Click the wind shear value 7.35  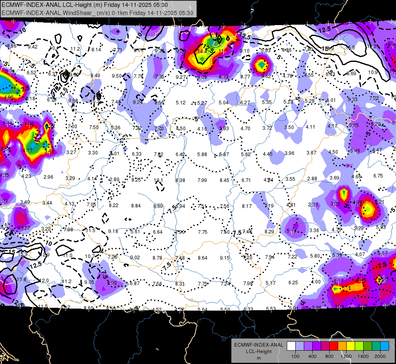(x=160, y=76)
